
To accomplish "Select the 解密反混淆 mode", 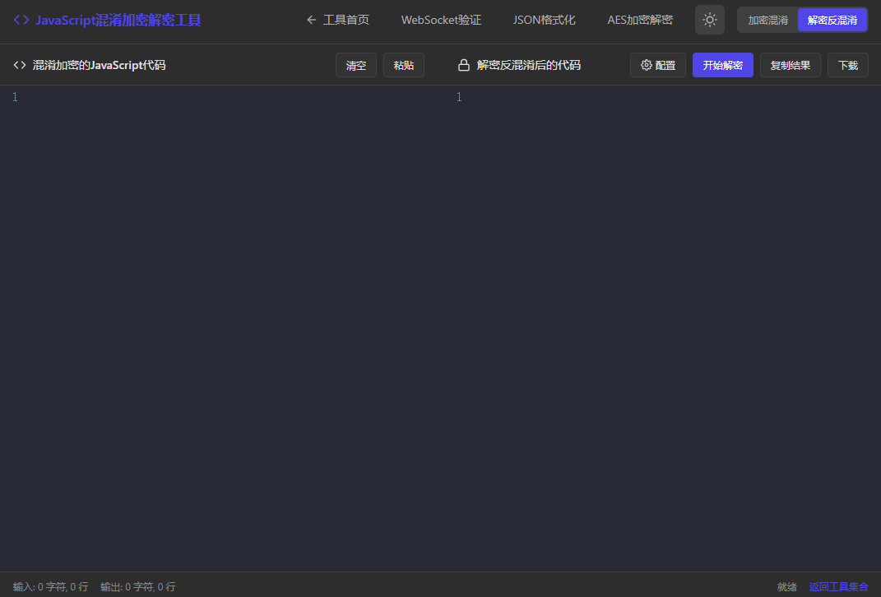I will coord(832,20).
